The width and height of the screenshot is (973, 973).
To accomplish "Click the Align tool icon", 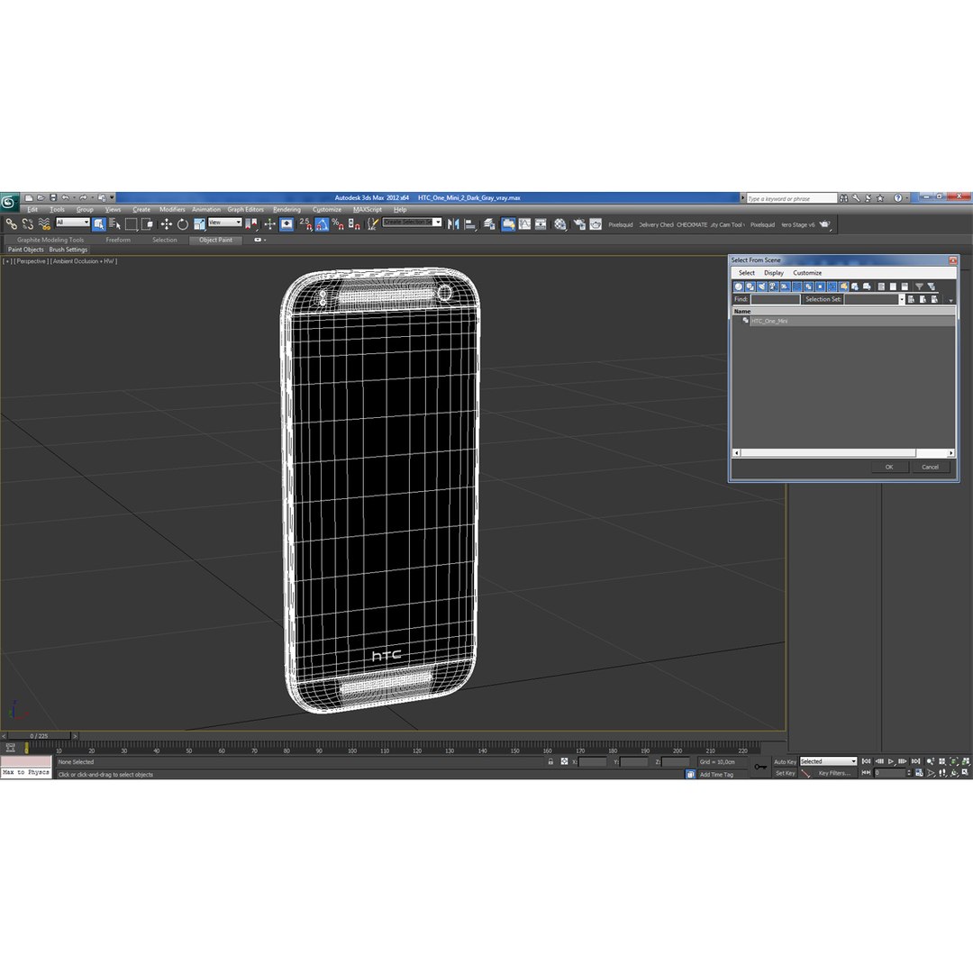I will (x=470, y=224).
